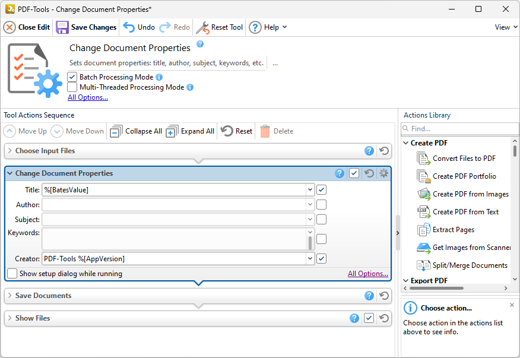Collapse the Change Document Properties step
Viewport: 520px width, 358px height.
coord(9,173)
